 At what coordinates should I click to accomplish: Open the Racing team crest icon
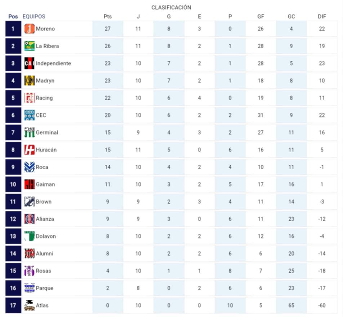pyautogui.click(x=29, y=98)
